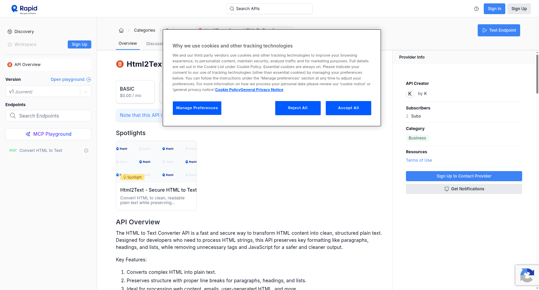Click the info icon beside Convert HTML to Text
Viewport: 539px width, 290px height.
click(x=86, y=151)
